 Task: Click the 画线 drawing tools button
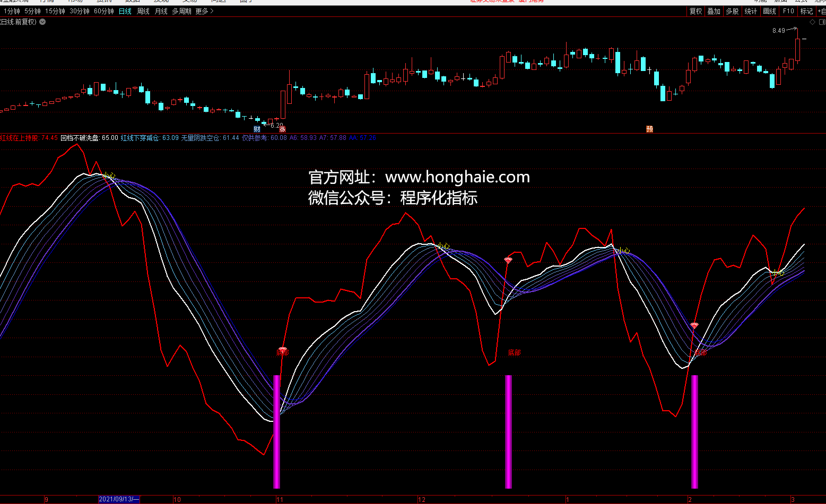point(769,11)
